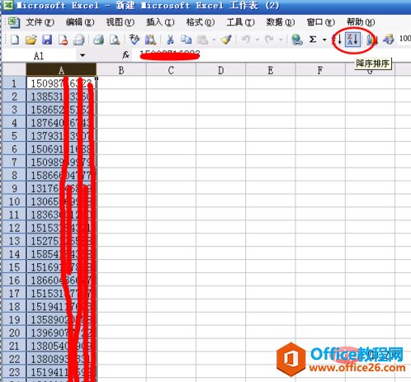Click the New workbook icon
Screen dimensions: 411x382
(x=15, y=40)
